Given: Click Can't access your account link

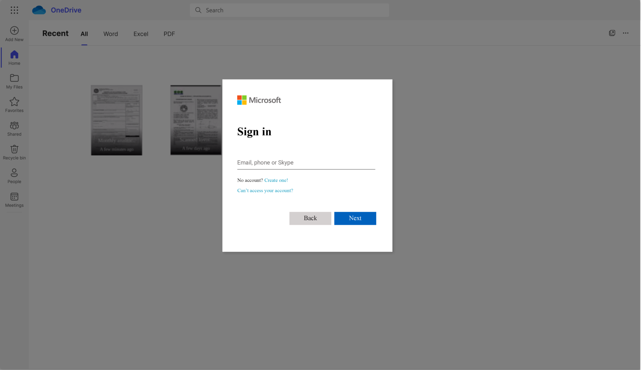Looking at the screenshot, I should coord(265,190).
